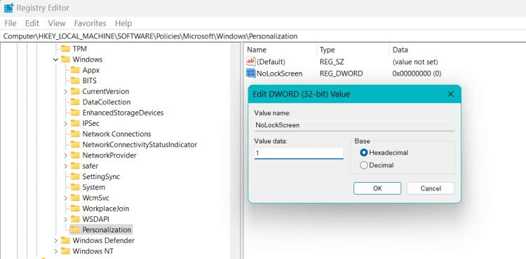
Task: Expand the NetworkProvider key
Action: pyautogui.click(x=65, y=155)
